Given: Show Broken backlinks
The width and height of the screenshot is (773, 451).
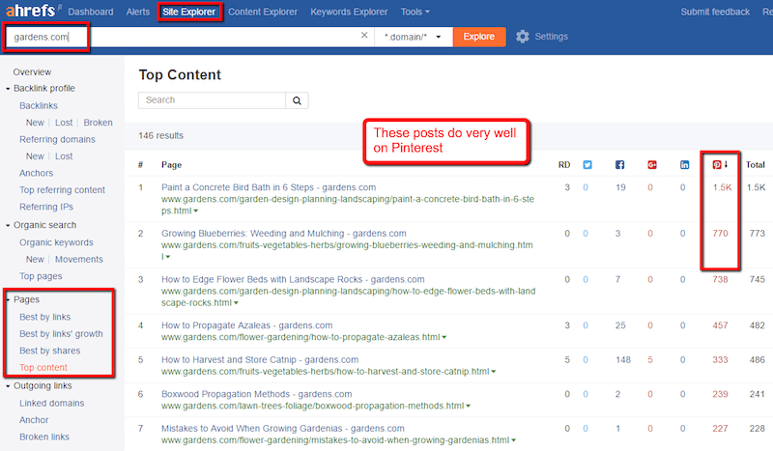Looking at the screenshot, I should tap(99, 123).
